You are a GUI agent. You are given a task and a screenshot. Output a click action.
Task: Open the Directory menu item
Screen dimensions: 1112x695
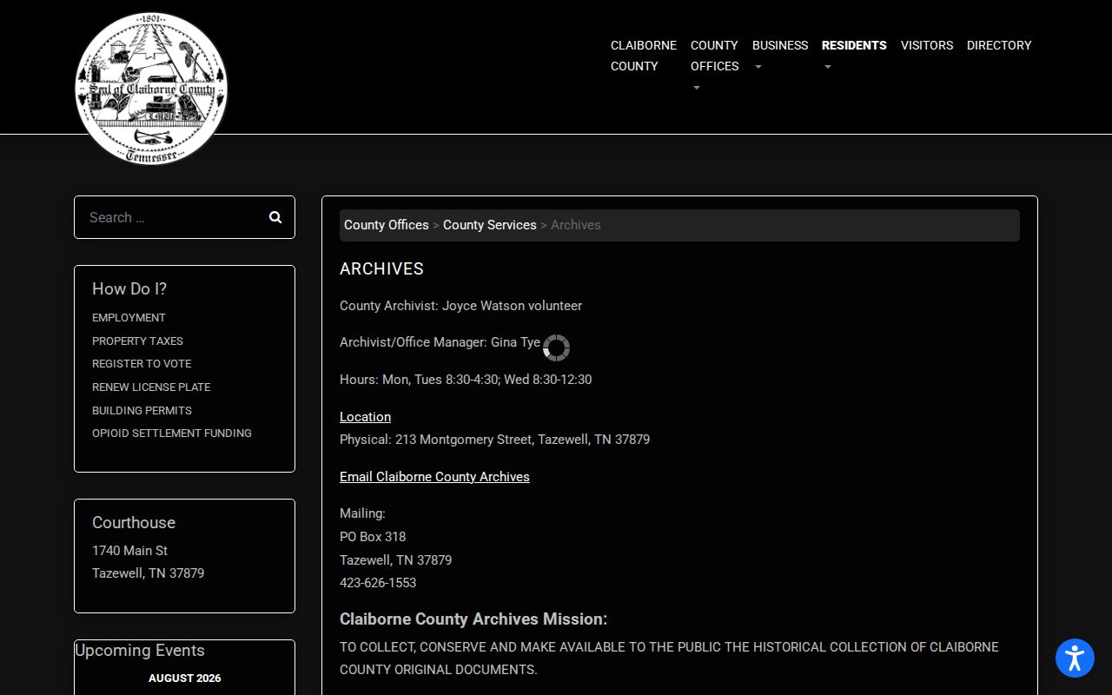(999, 45)
